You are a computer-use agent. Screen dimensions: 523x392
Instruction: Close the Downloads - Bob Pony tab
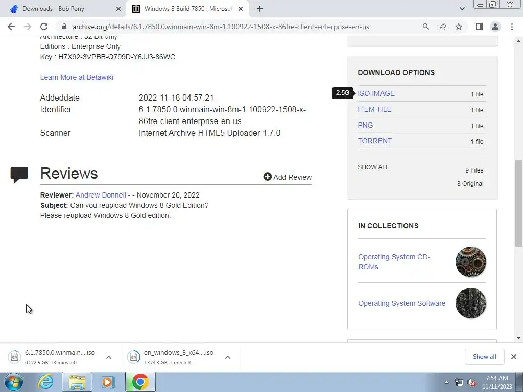tap(118, 9)
